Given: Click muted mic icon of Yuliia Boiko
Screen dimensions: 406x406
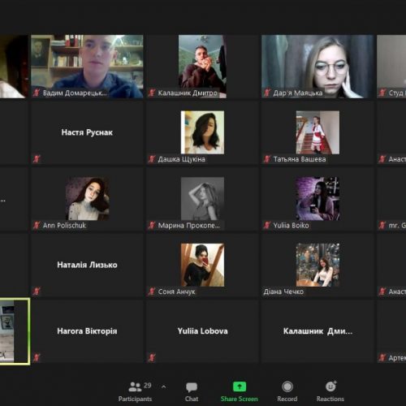Looking at the screenshot, I should (x=267, y=225).
